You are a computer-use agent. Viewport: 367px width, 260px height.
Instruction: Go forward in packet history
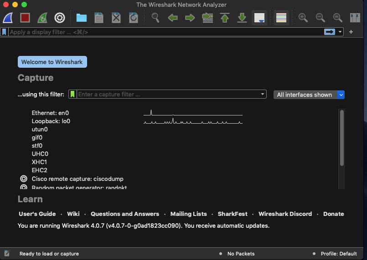click(190, 18)
